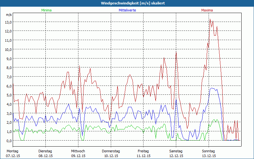The width and height of the screenshot is (254, 159).
Task: Click the 13,0 y-axis value
Action: [x=8, y=22]
